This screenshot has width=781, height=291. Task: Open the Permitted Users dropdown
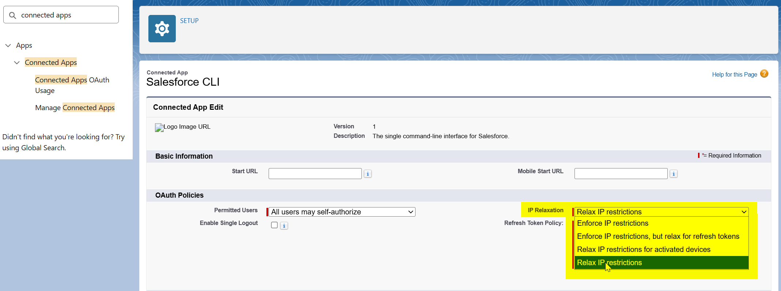click(342, 212)
